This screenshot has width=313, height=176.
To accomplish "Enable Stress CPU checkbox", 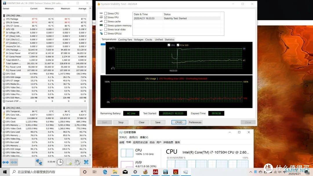I will [x=105, y=13].
